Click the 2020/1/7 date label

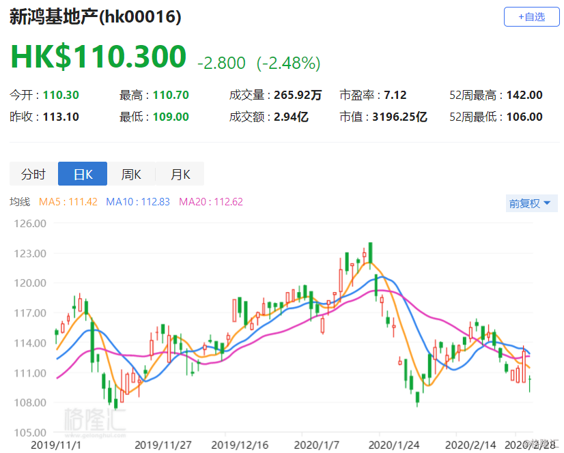[x=316, y=445]
